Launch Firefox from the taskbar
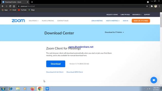Image resolution: width=162 pixels, height=91 pixels. click(32, 89)
